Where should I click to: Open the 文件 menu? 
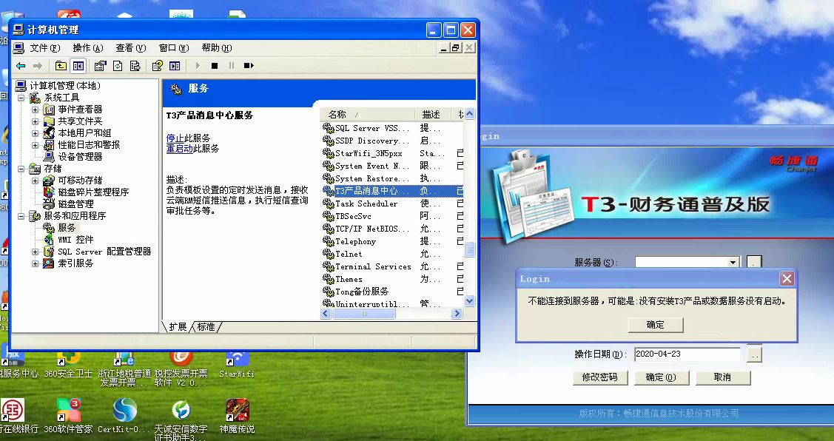pyautogui.click(x=44, y=48)
